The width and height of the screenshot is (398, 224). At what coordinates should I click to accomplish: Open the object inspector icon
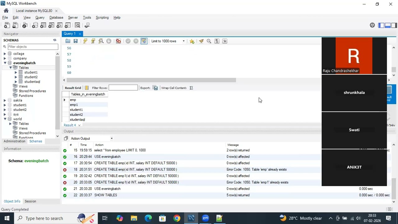click(x=25, y=25)
